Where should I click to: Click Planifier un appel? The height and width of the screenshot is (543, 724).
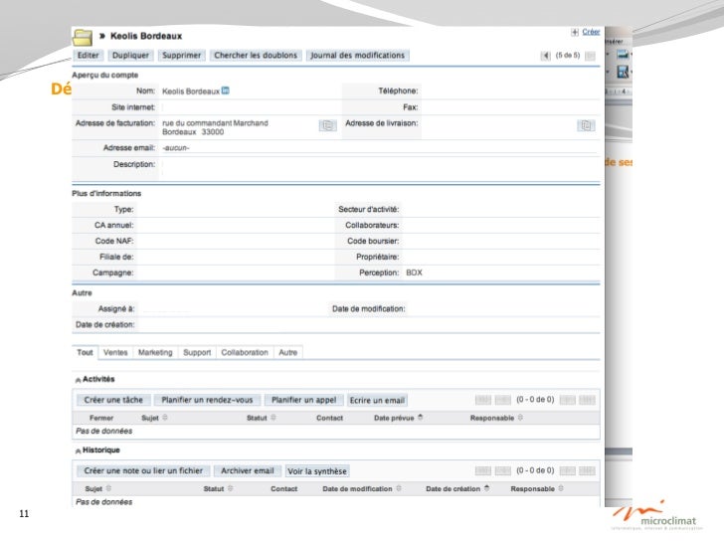click(304, 400)
